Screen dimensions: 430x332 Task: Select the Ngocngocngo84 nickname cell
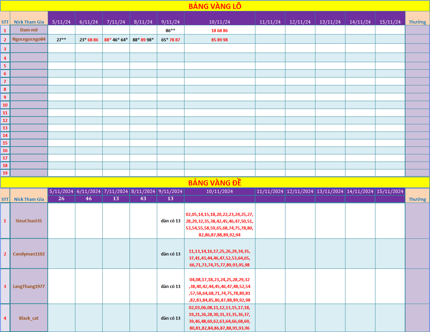tap(29, 39)
